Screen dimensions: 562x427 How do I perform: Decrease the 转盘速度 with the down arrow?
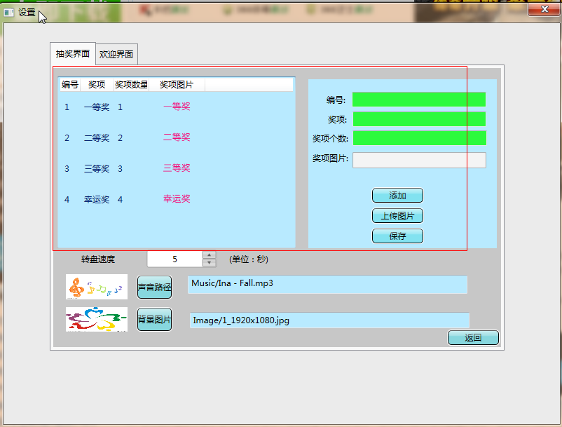click(x=210, y=263)
